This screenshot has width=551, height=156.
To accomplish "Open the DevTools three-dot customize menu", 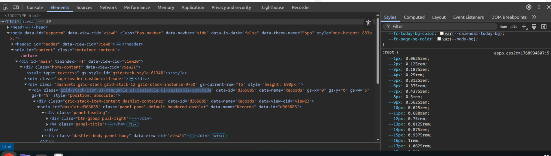I will tap(539, 7).
